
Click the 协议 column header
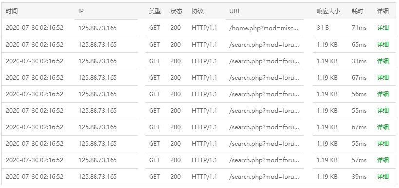198,11
